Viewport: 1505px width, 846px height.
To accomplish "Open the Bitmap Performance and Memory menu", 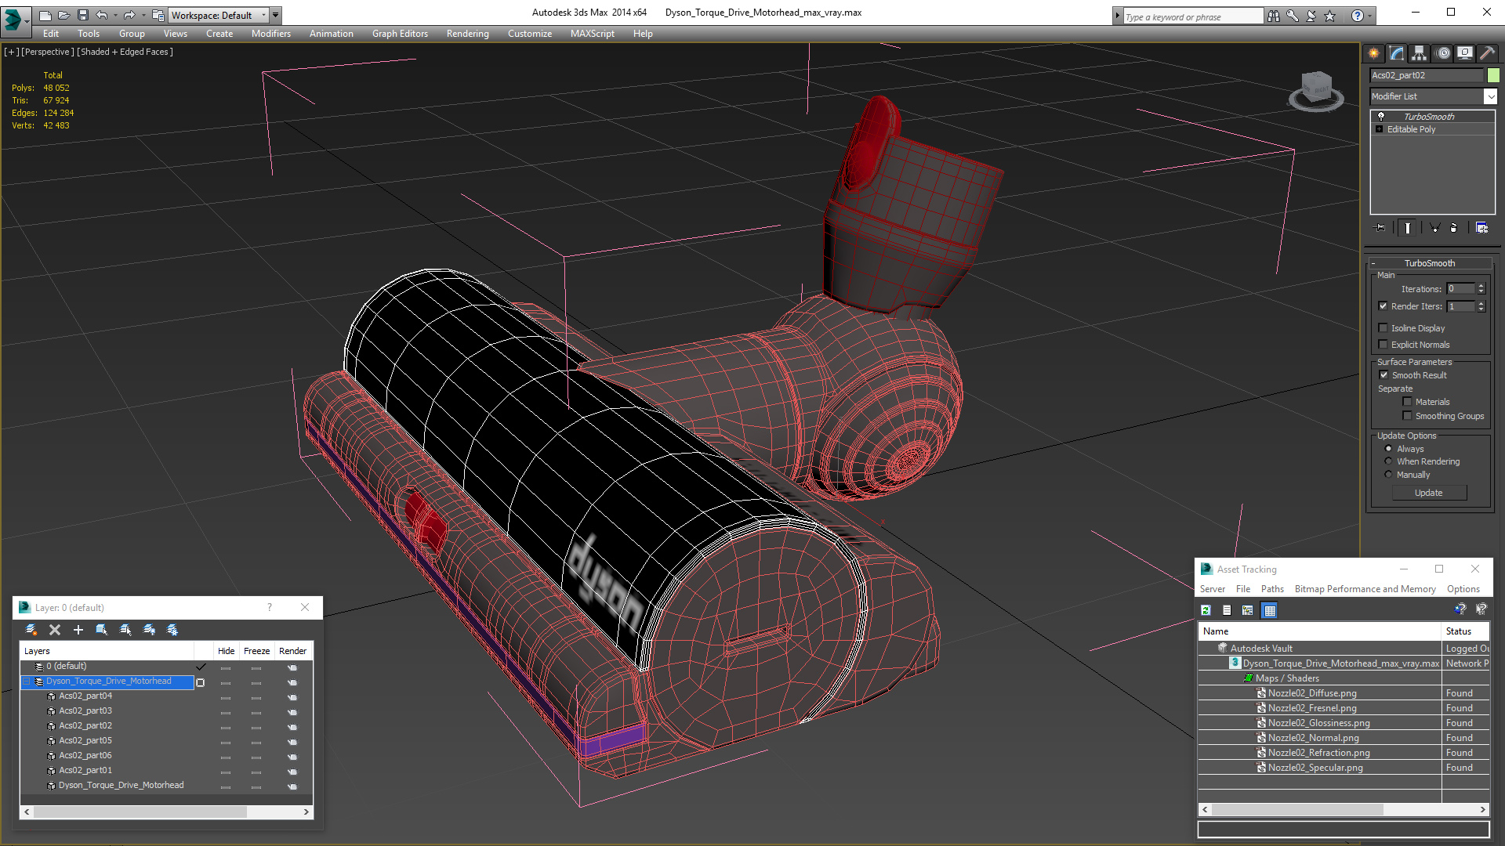I will pos(1365,589).
